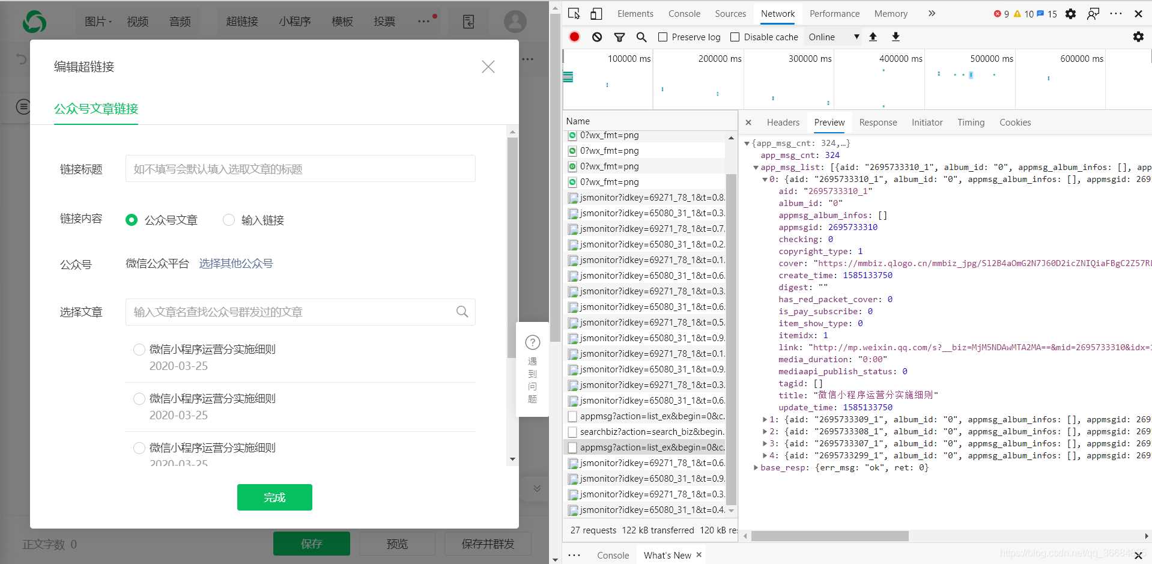1152x564 pixels.
Task: Toggle the device toolbar icon
Action: pos(596,14)
